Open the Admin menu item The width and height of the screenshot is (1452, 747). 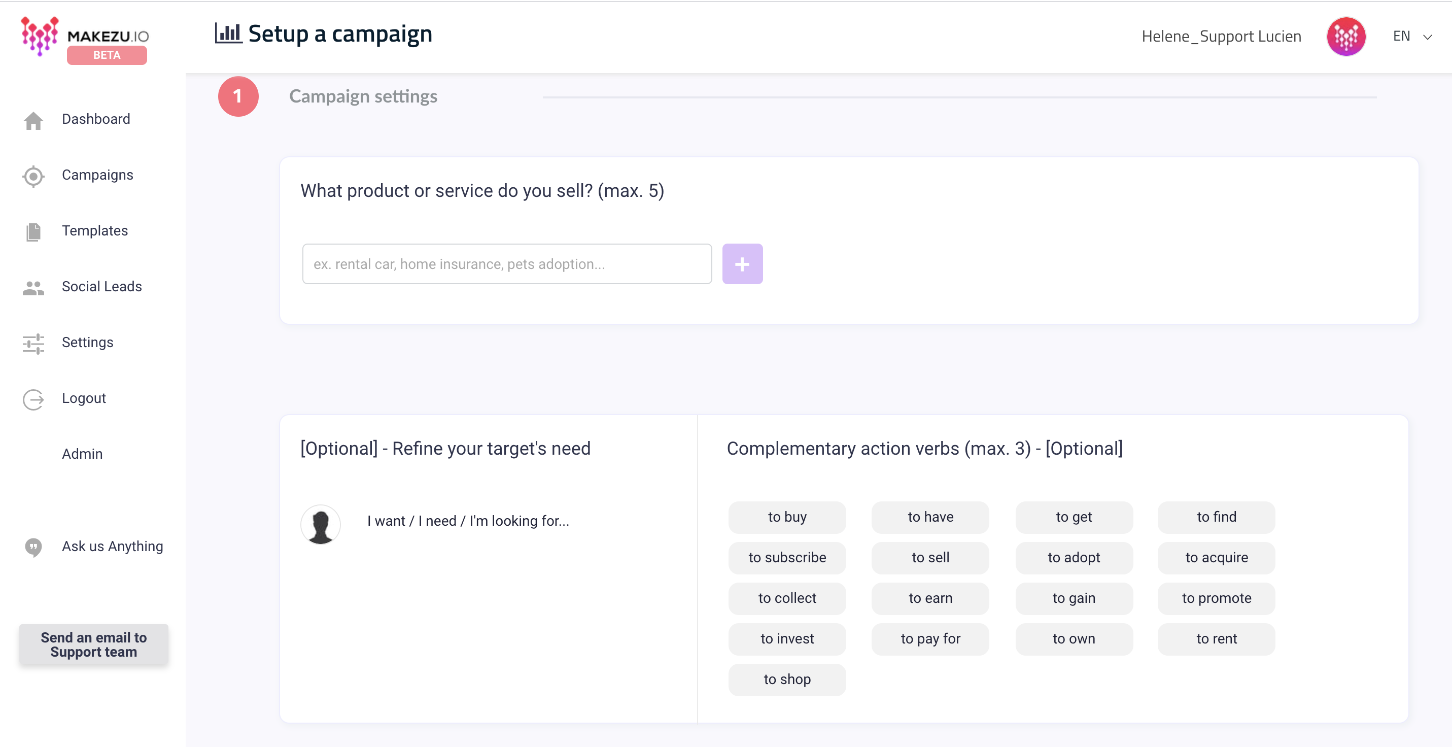pyautogui.click(x=82, y=454)
